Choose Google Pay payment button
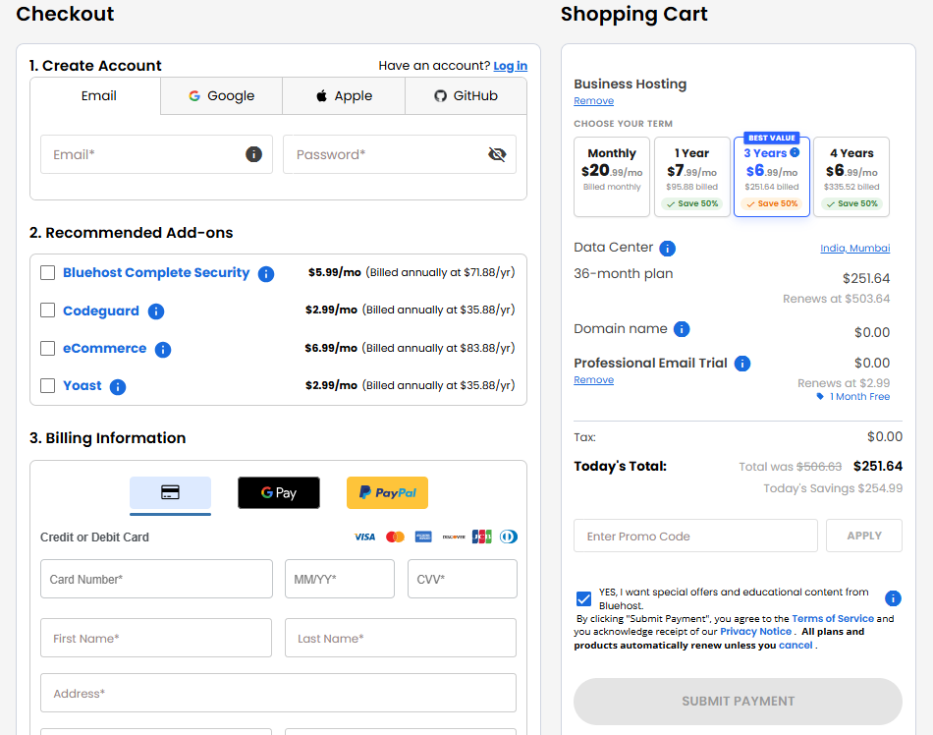 [x=279, y=492]
